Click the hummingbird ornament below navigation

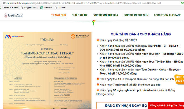tap(93, 23)
